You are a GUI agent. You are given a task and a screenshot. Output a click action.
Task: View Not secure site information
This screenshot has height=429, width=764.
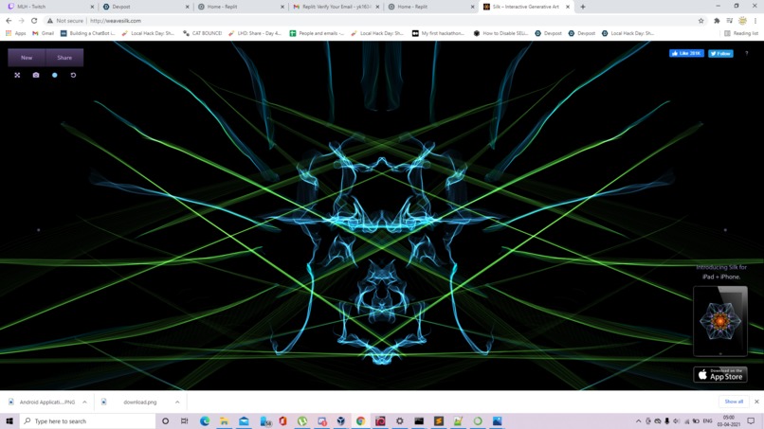[64, 21]
